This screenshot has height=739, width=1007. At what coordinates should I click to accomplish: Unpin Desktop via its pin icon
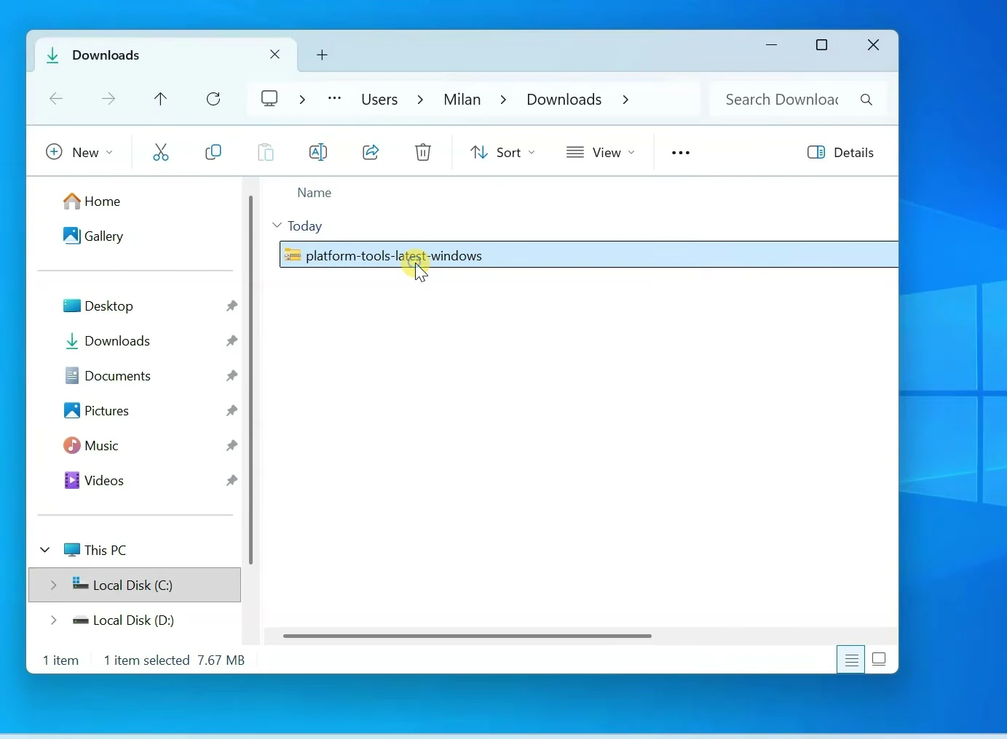[x=232, y=306]
